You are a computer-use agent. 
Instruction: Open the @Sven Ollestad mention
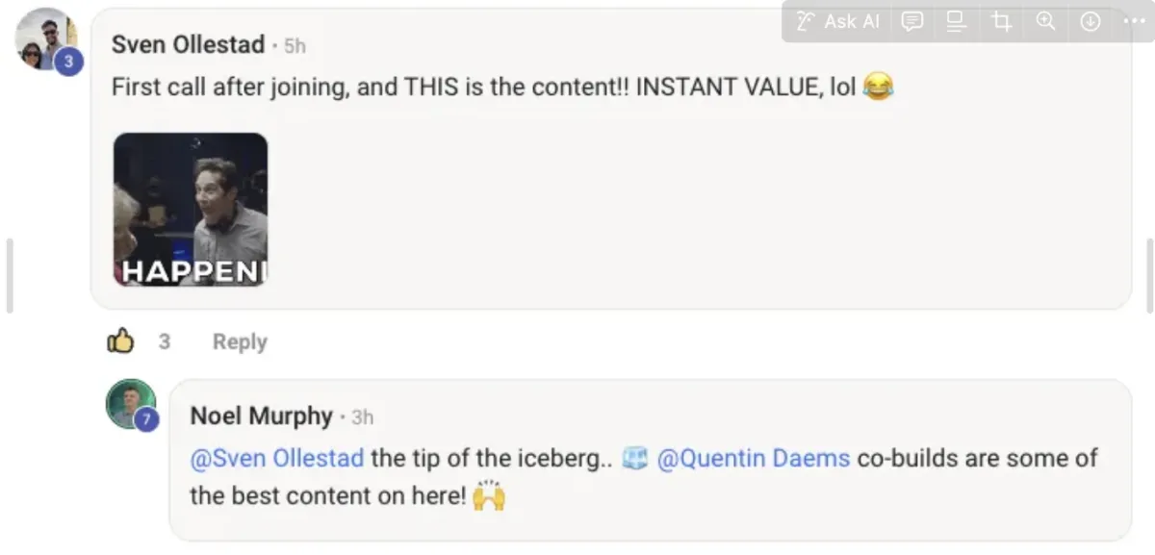coord(277,458)
